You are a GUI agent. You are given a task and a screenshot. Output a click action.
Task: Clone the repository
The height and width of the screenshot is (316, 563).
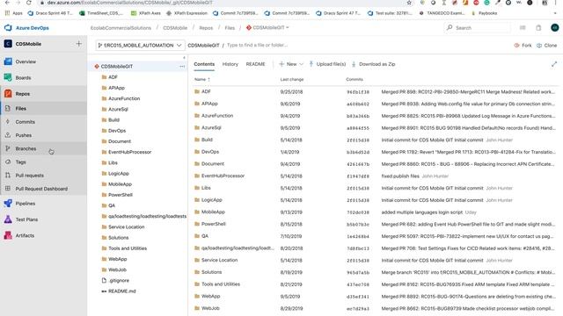click(546, 46)
